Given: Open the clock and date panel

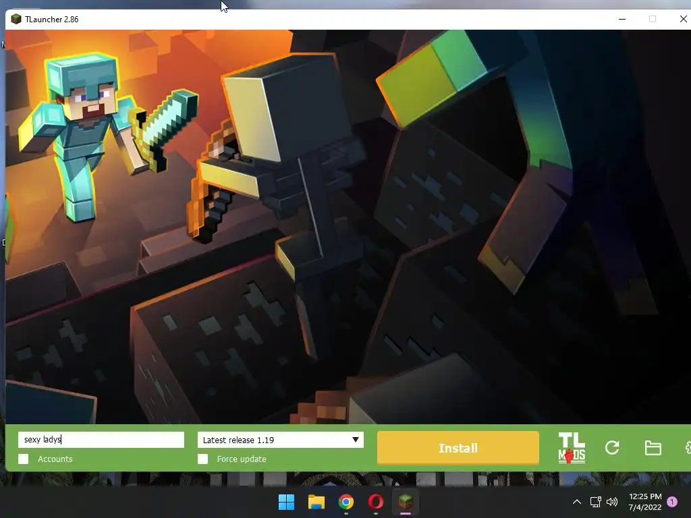Looking at the screenshot, I should point(645,502).
